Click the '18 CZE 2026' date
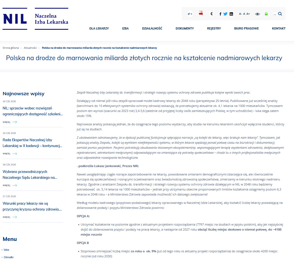294x259 pixels. point(9,165)
